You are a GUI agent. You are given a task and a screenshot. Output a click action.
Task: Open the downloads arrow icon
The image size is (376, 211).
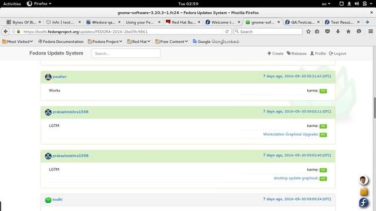(x=338, y=32)
